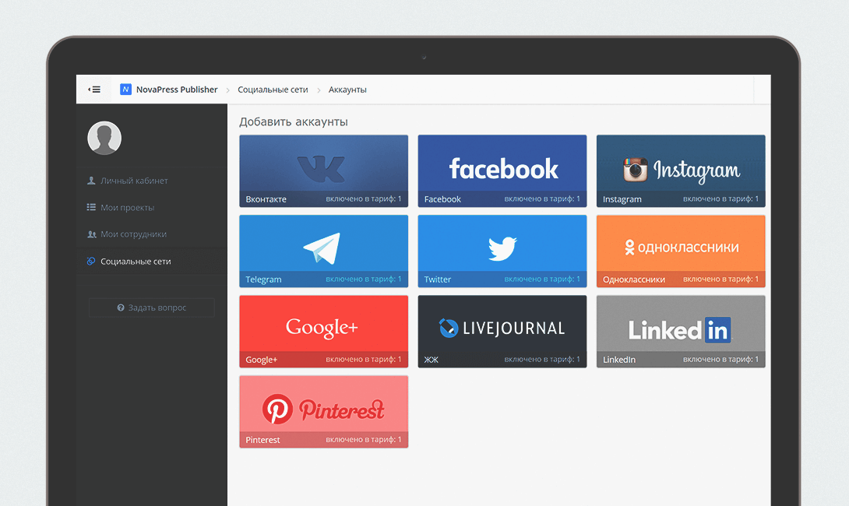Add Одноклассники account via orange logo
The height and width of the screenshot is (506, 849).
coord(682,248)
